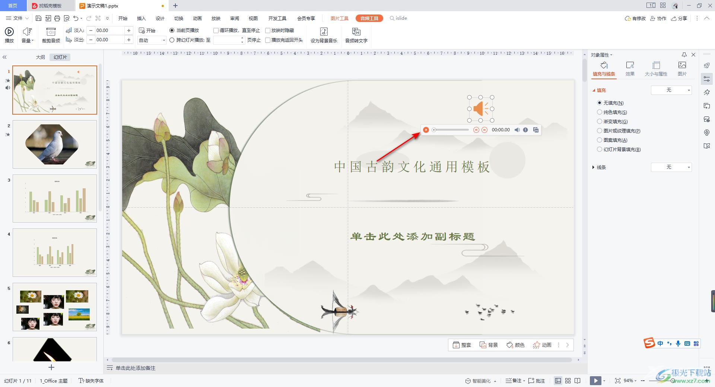
Task: Play audio from the floating player bar
Action: coord(426,130)
